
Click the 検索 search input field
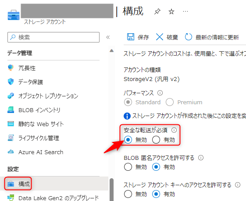pos(53,37)
